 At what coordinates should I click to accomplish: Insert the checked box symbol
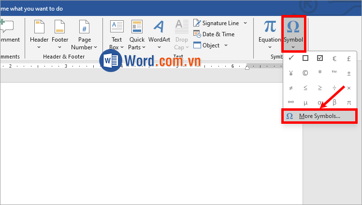coord(319,58)
